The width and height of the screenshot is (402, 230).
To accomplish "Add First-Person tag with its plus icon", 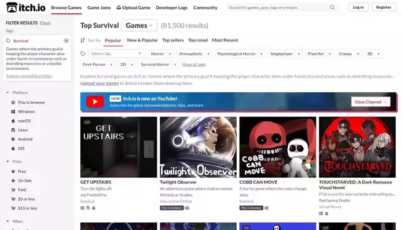I will tap(111, 65).
